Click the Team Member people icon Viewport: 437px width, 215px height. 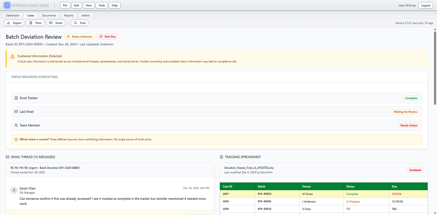point(16,125)
